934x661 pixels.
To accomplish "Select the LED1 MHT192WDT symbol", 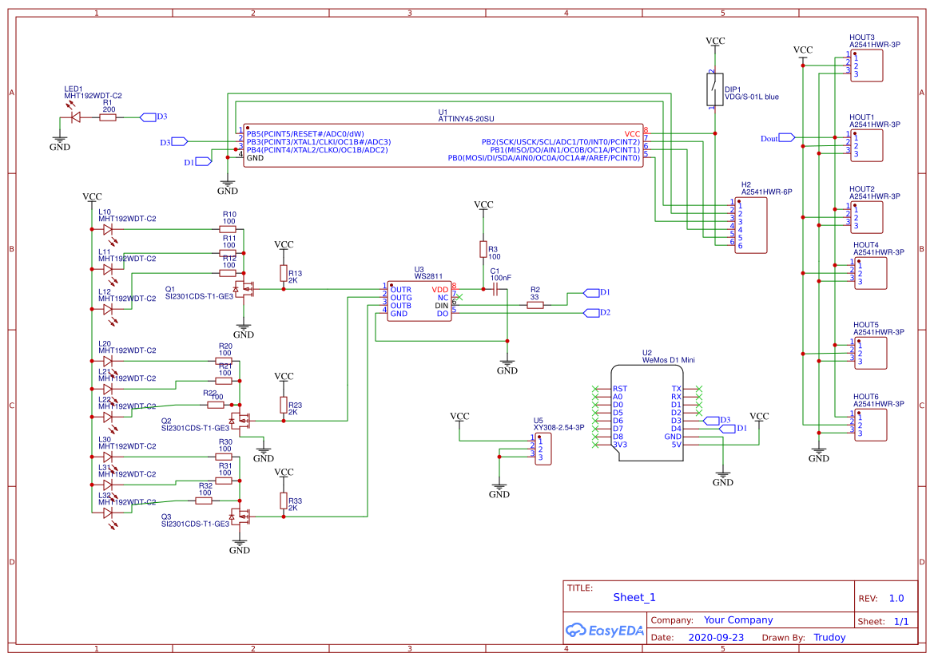I will [x=74, y=116].
